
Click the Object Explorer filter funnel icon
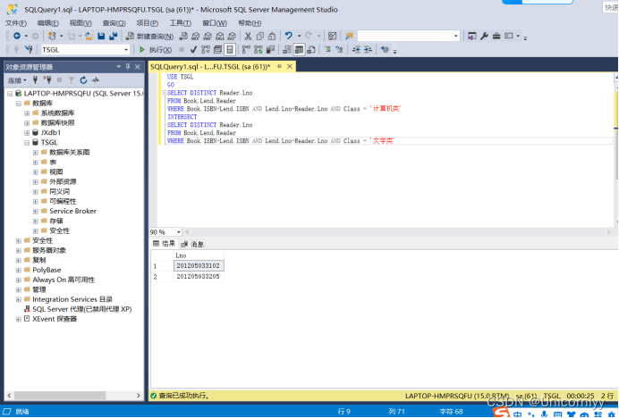pos(71,80)
